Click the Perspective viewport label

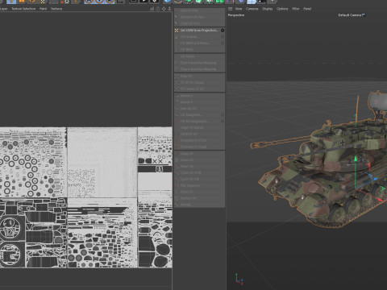click(x=236, y=15)
